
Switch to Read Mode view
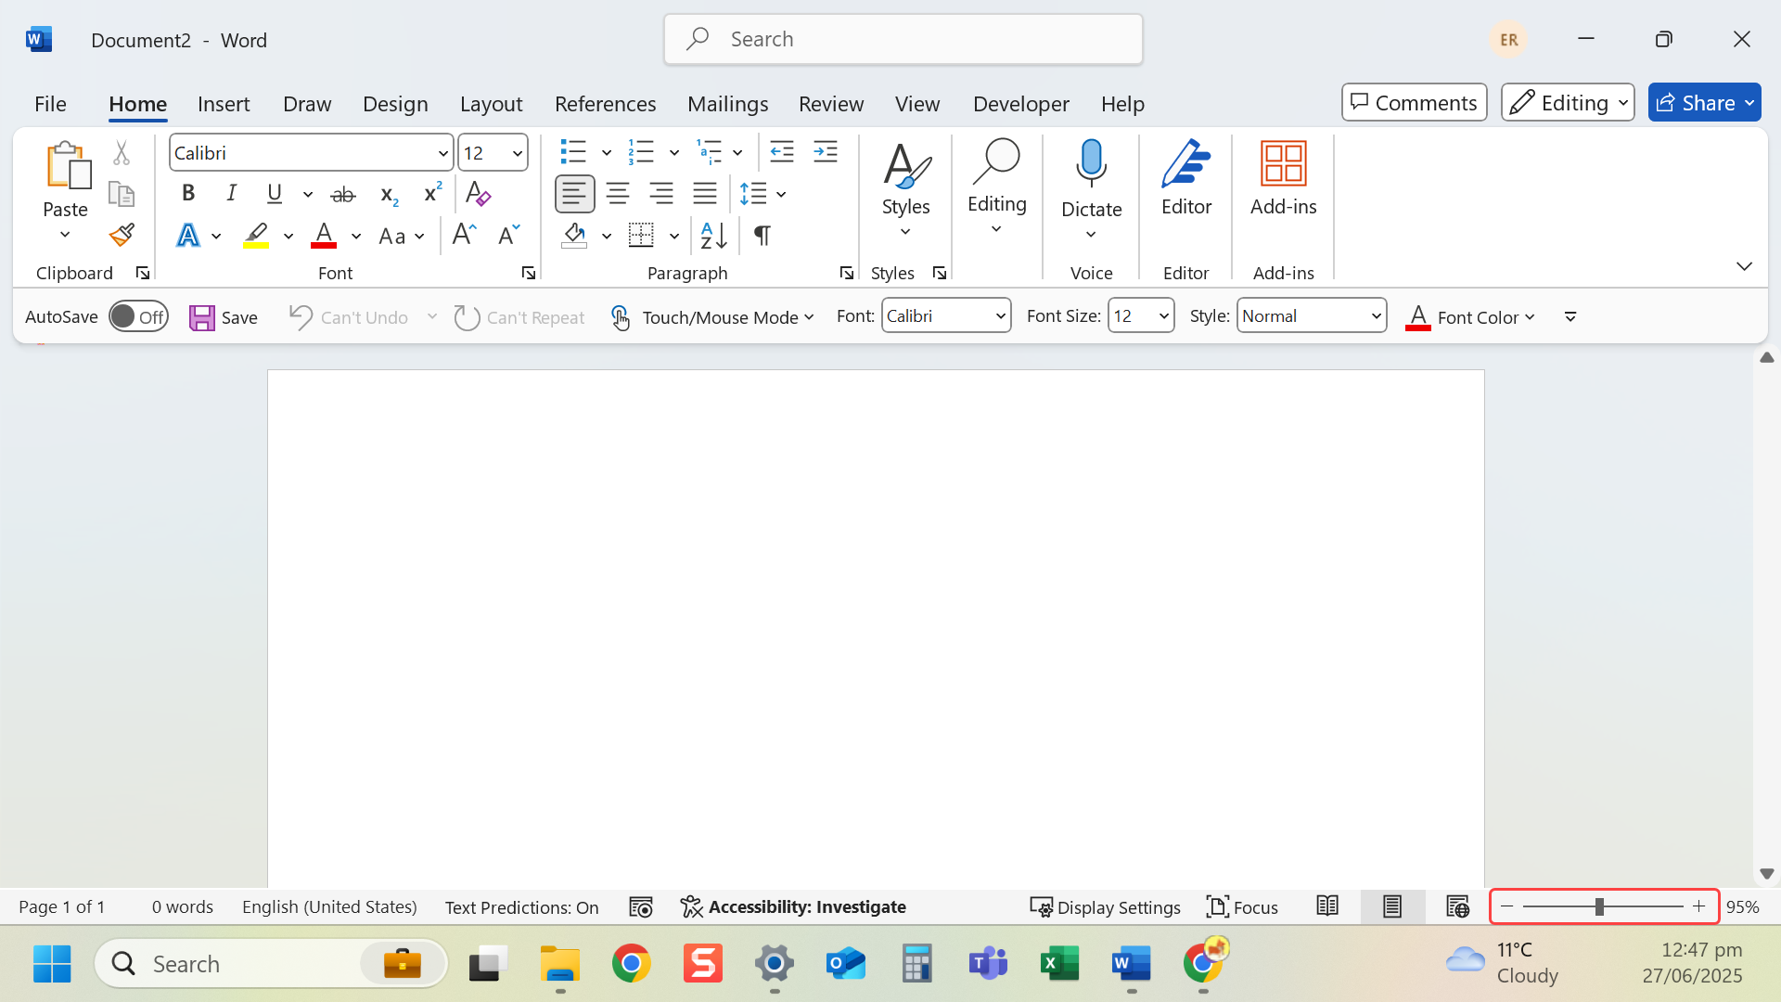1327,906
